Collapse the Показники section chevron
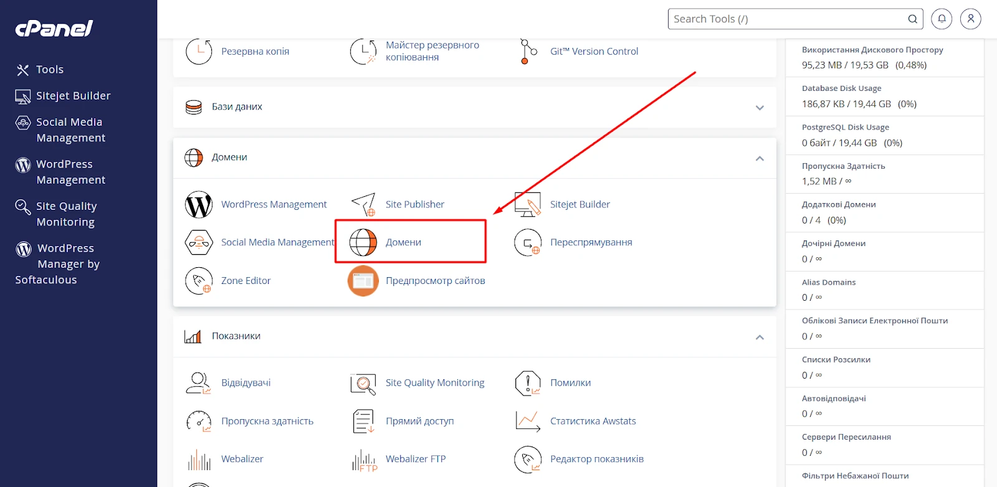Image resolution: width=997 pixels, height=487 pixels. [x=760, y=337]
